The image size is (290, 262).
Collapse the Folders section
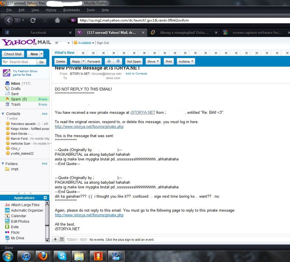coord(3,164)
